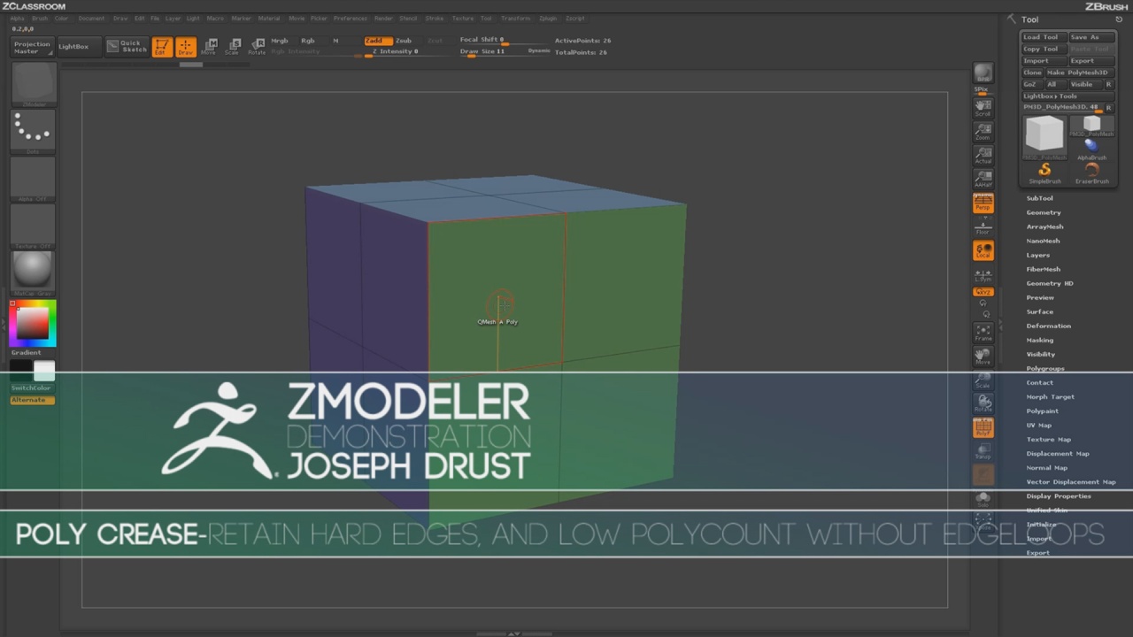Click the Projection Master button
Viewport: 1133px width, 637px height.
32,47
